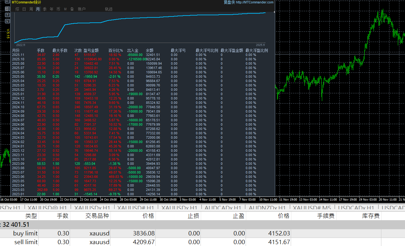The height and width of the screenshot is (246, 405).
Task: Click the 类型 column header in the terminal
Action: tap(31, 216)
